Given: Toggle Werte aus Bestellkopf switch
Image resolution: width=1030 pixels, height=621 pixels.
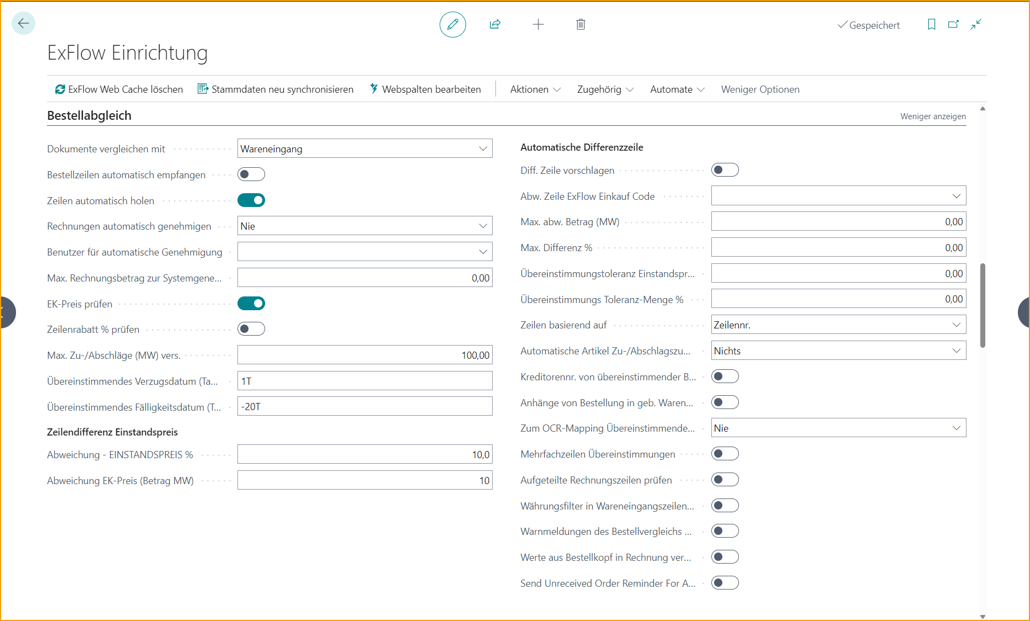Looking at the screenshot, I should [725, 557].
